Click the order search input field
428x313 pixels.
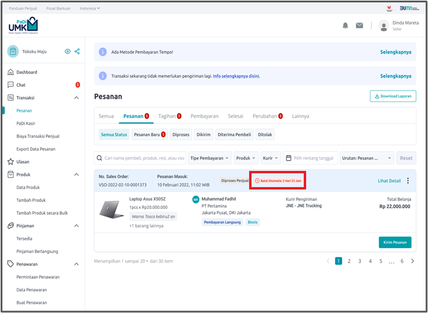pos(142,158)
